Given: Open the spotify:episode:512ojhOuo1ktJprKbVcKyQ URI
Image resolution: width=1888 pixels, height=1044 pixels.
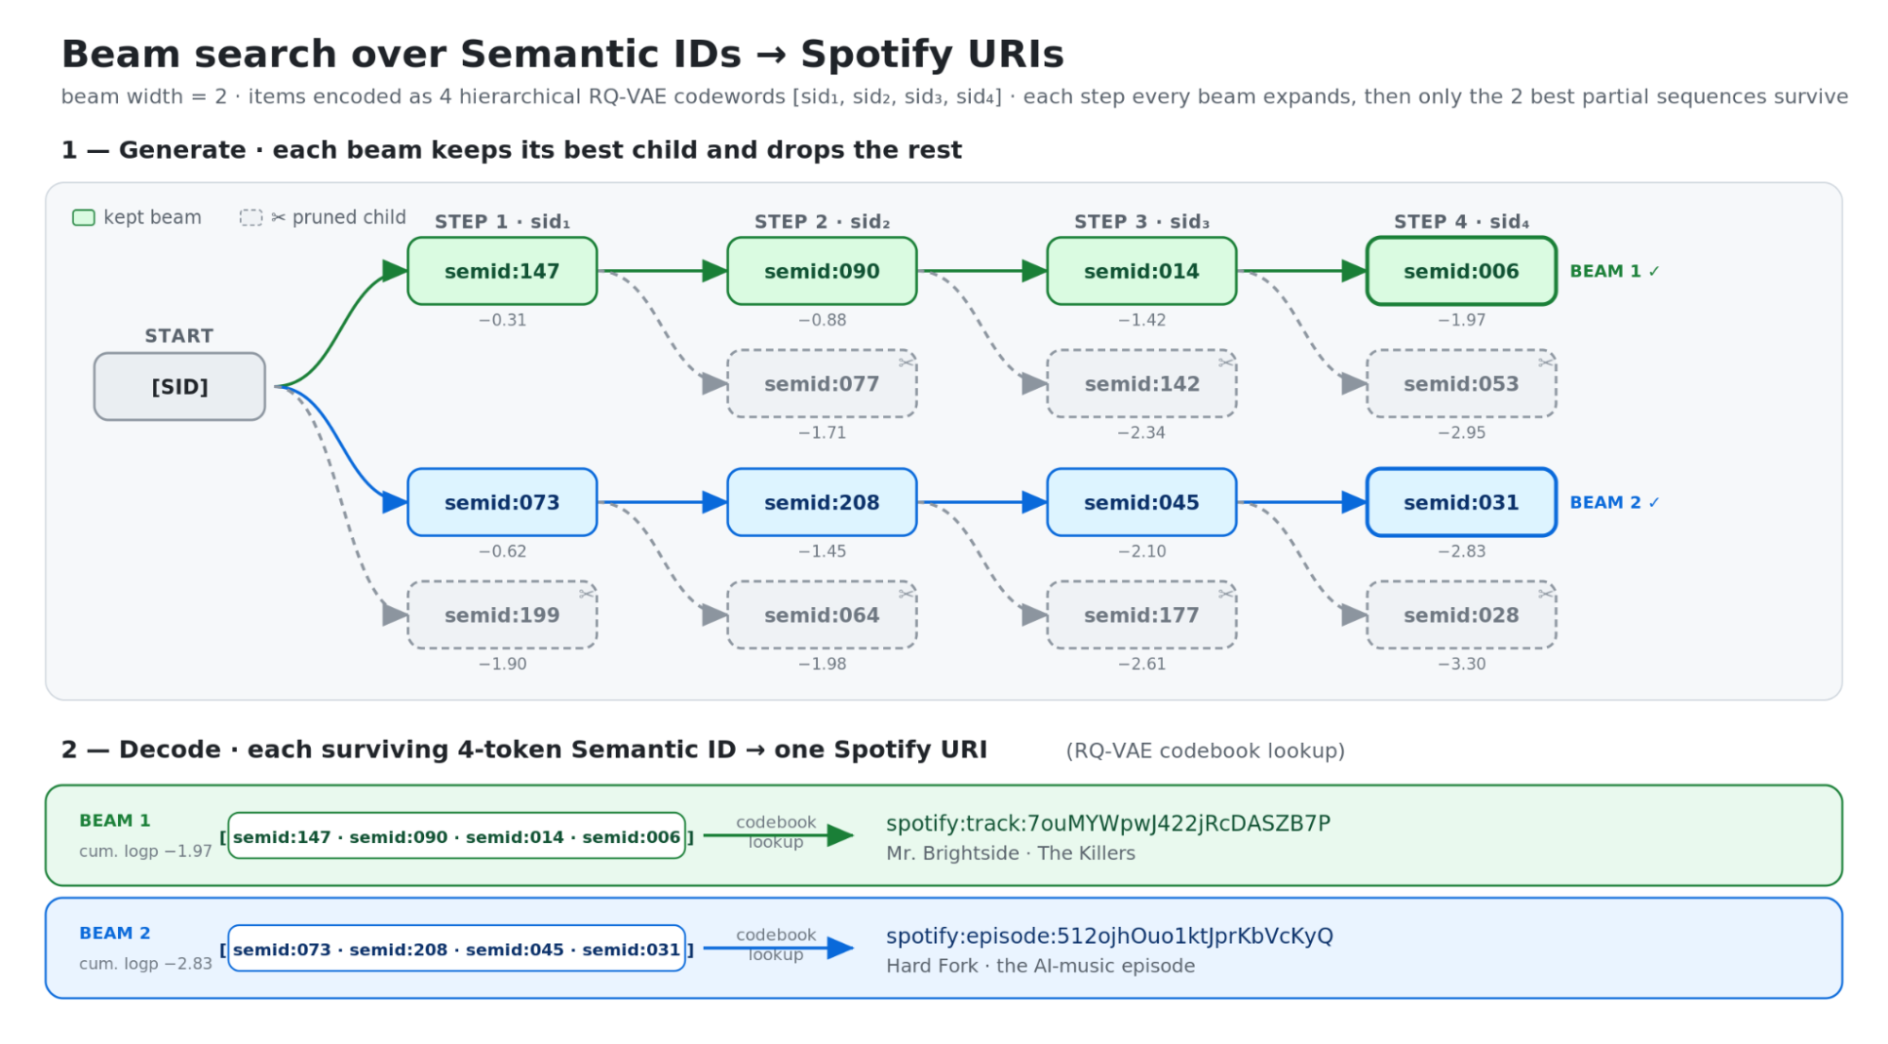Looking at the screenshot, I should [1110, 935].
